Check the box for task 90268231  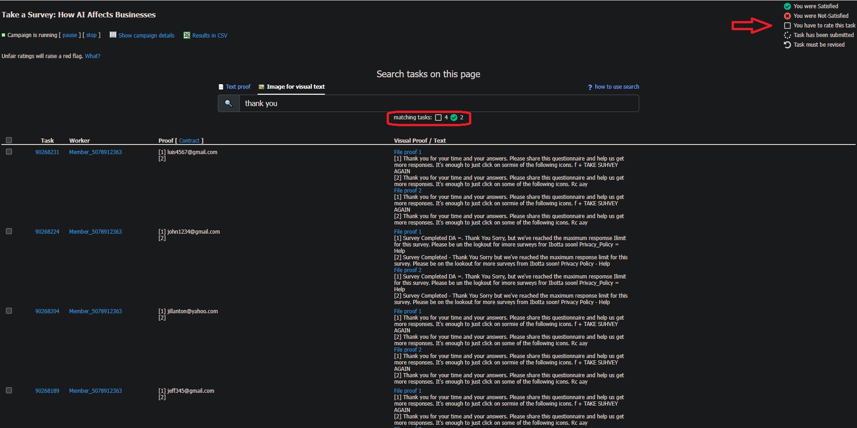point(9,152)
